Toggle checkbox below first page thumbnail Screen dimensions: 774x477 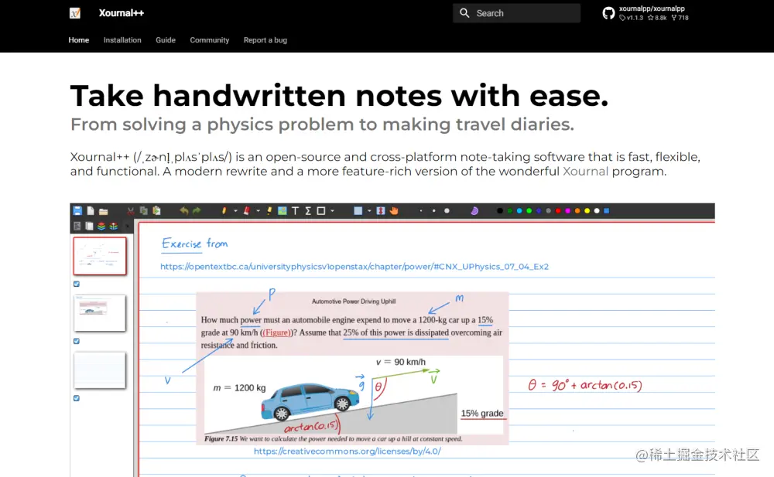point(77,284)
